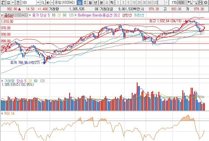Image resolution: width=209 pixels, height=141 pixels.
Task: Click the +1.48% change rate value
Action: (x=43, y=9)
